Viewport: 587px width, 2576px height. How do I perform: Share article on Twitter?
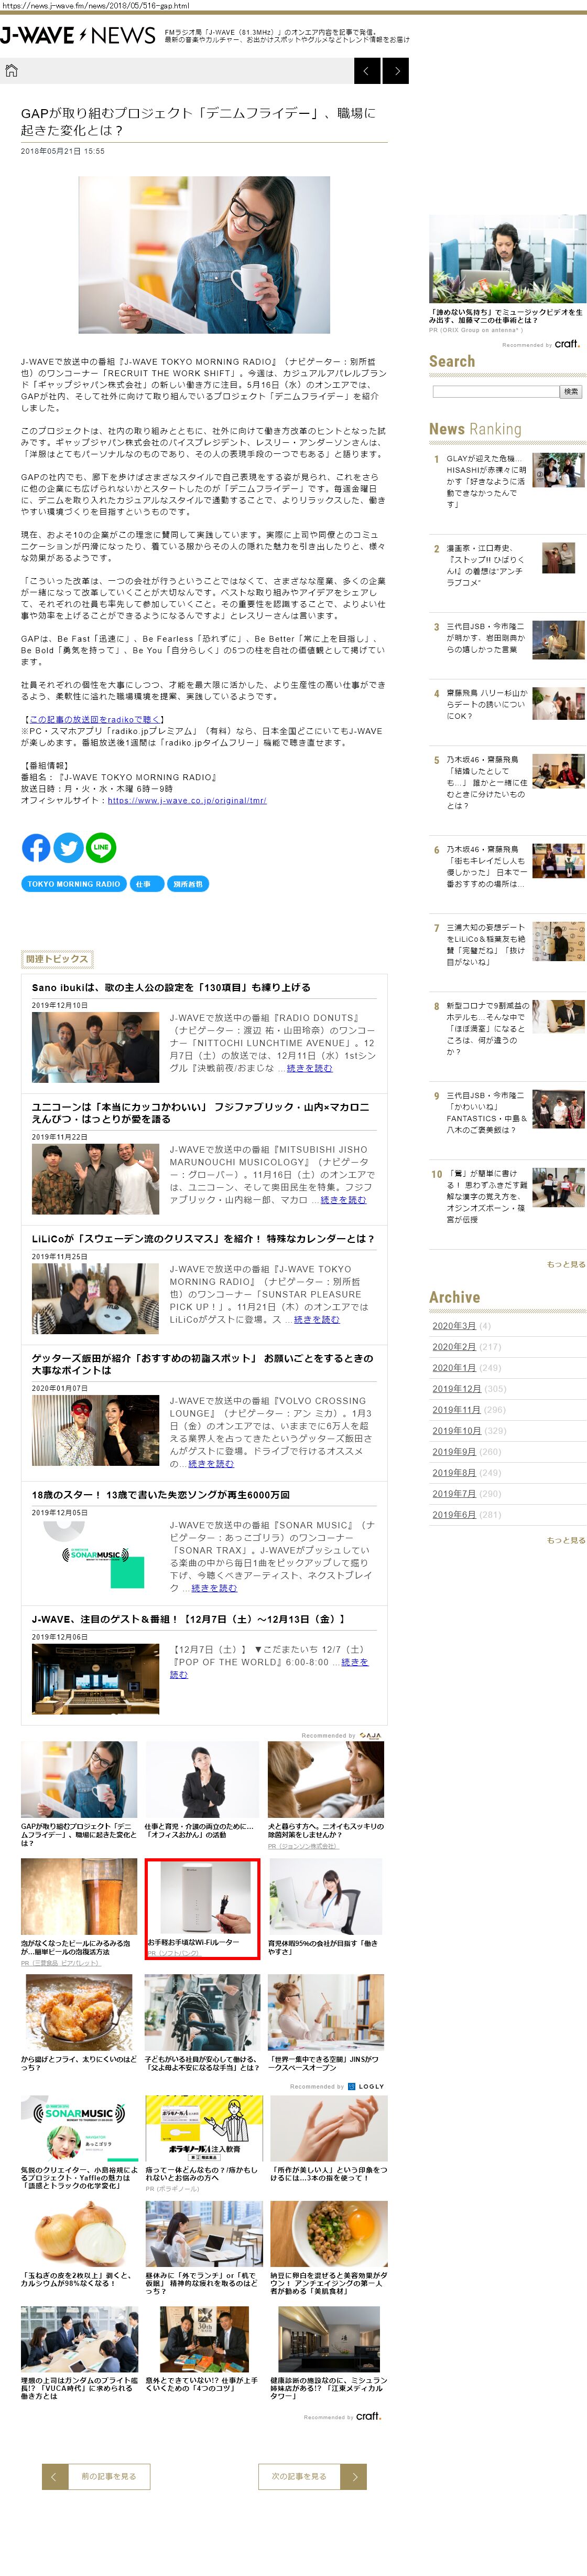pos(68,848)
